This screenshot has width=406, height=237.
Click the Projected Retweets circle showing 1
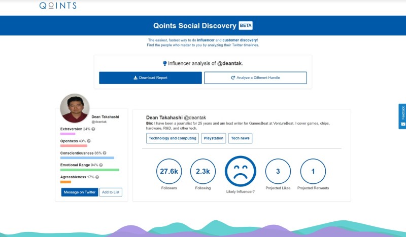(x=313, y=171)
